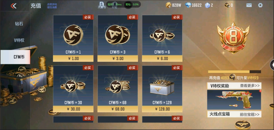Open the settings gear icon
Screen dimensions: 274x130
click(260, 5)
